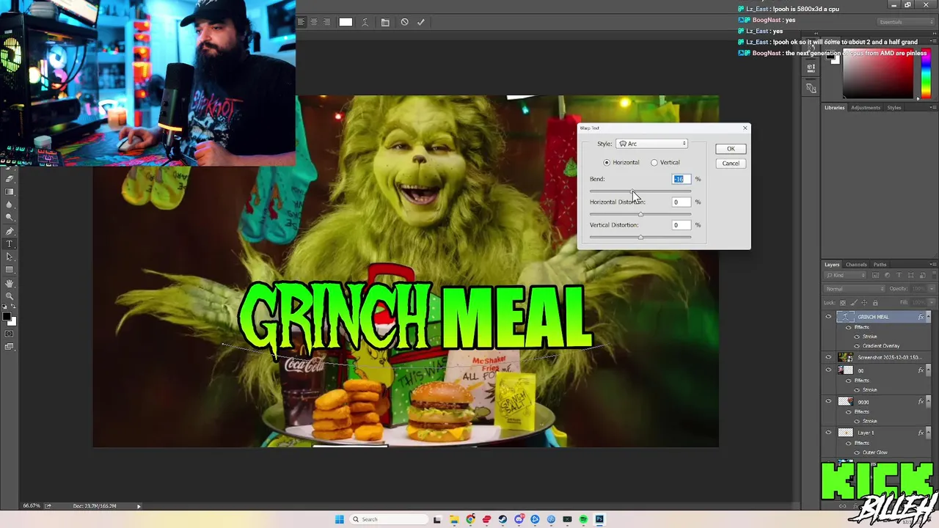Hide the Layer 1 layer

tap(828, 433)
